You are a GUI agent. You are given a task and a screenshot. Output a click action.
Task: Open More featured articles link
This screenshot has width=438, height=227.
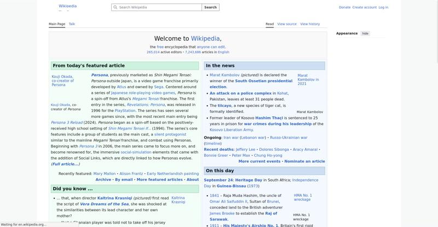tap(159, 180)
